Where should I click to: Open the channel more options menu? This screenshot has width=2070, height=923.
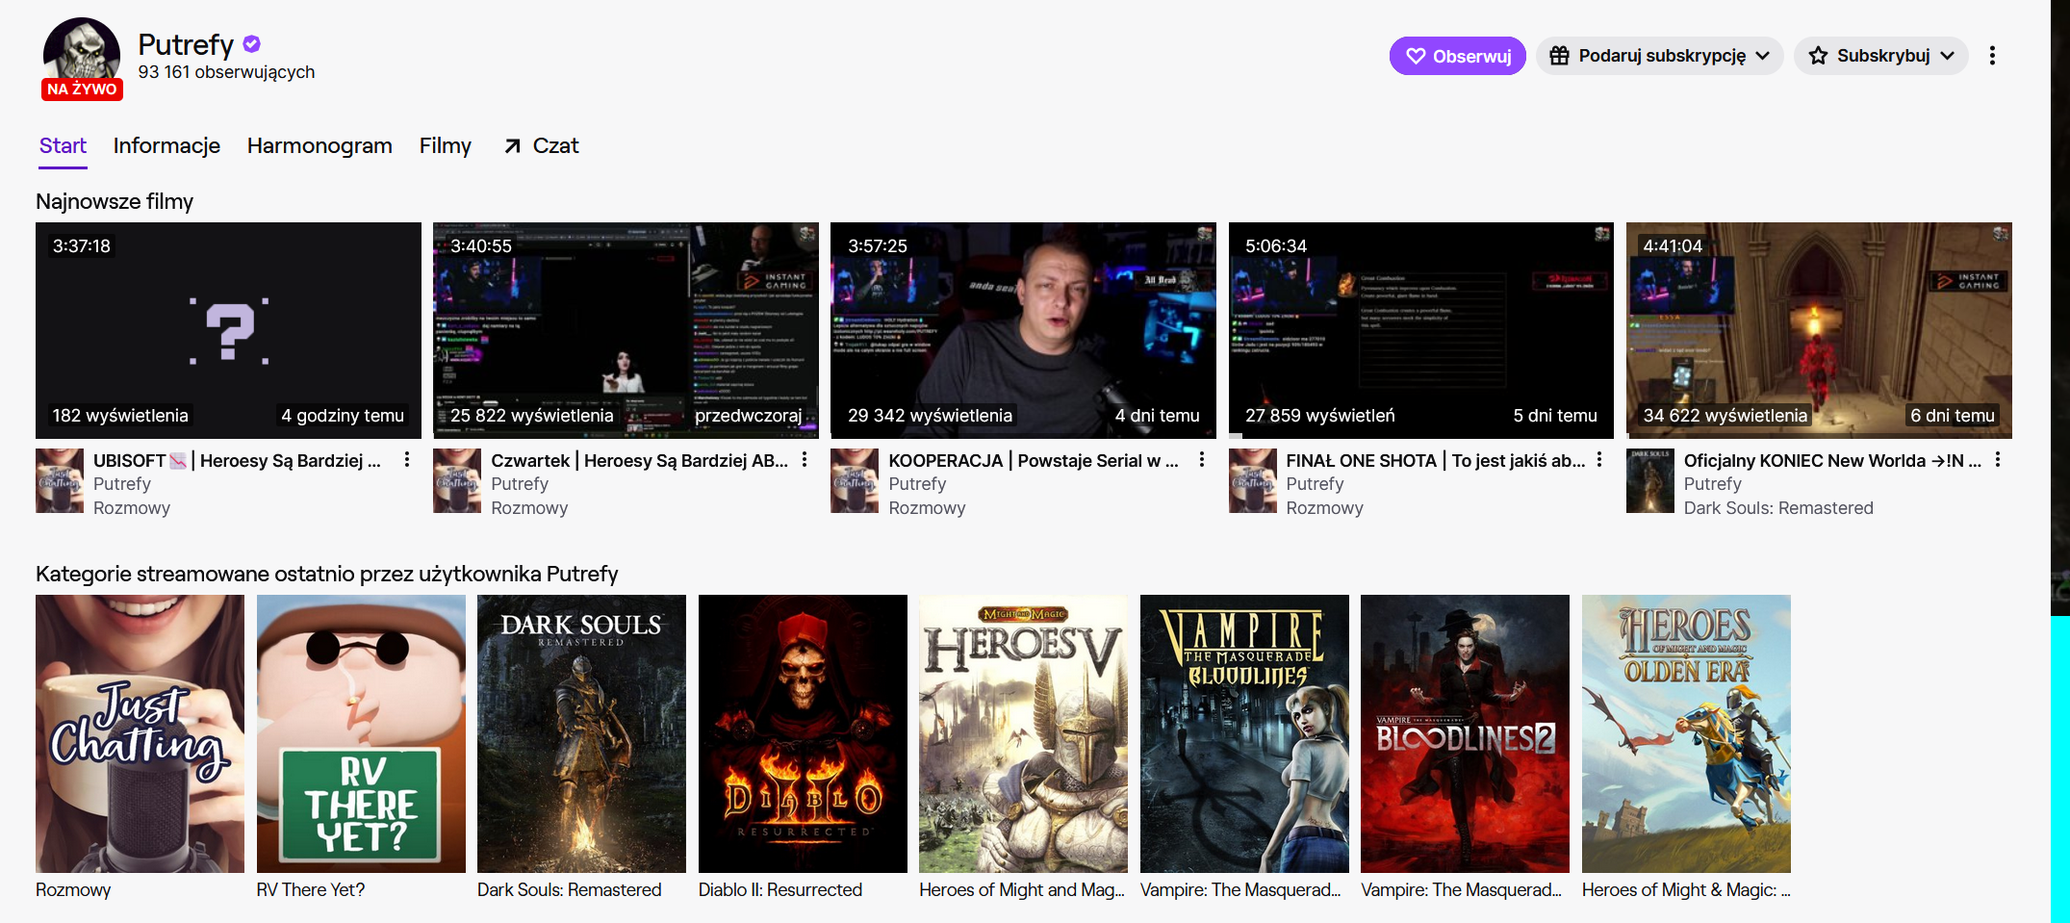(x=1992, y=56)
